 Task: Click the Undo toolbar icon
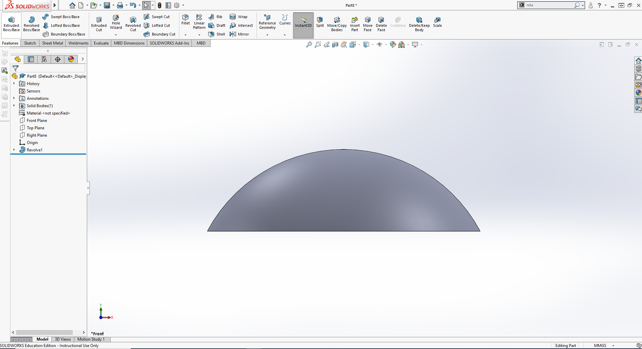point(133,5)
